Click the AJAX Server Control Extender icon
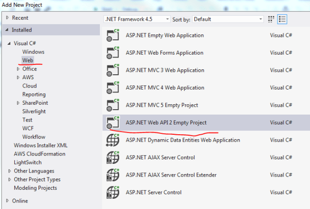Screen dimensions: 310x209 (113, 175)
